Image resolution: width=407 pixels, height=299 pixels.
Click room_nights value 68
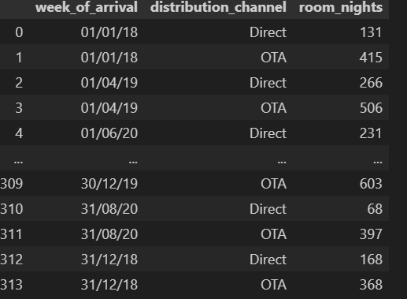pyautogui.click(x=375, y=209)
